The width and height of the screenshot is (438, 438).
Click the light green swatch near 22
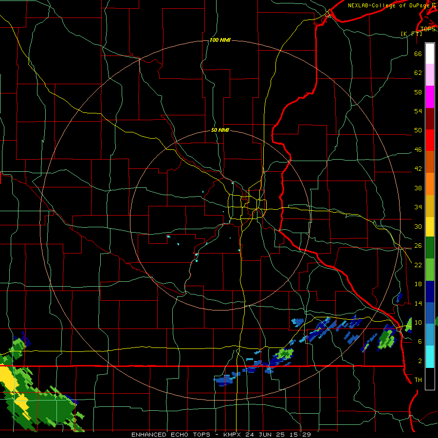coord(430,270)
